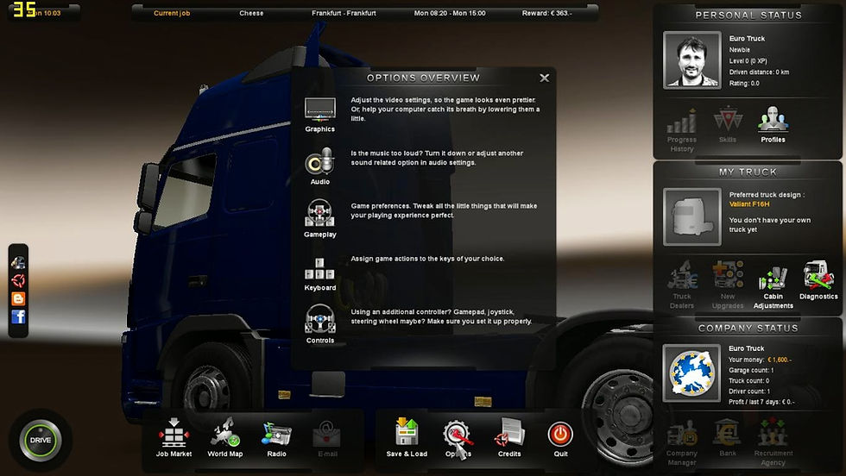Click 'Frankfurt - Frankfurt' route text
The height and width of the screenshot is (476, 846).
[344, 14]
